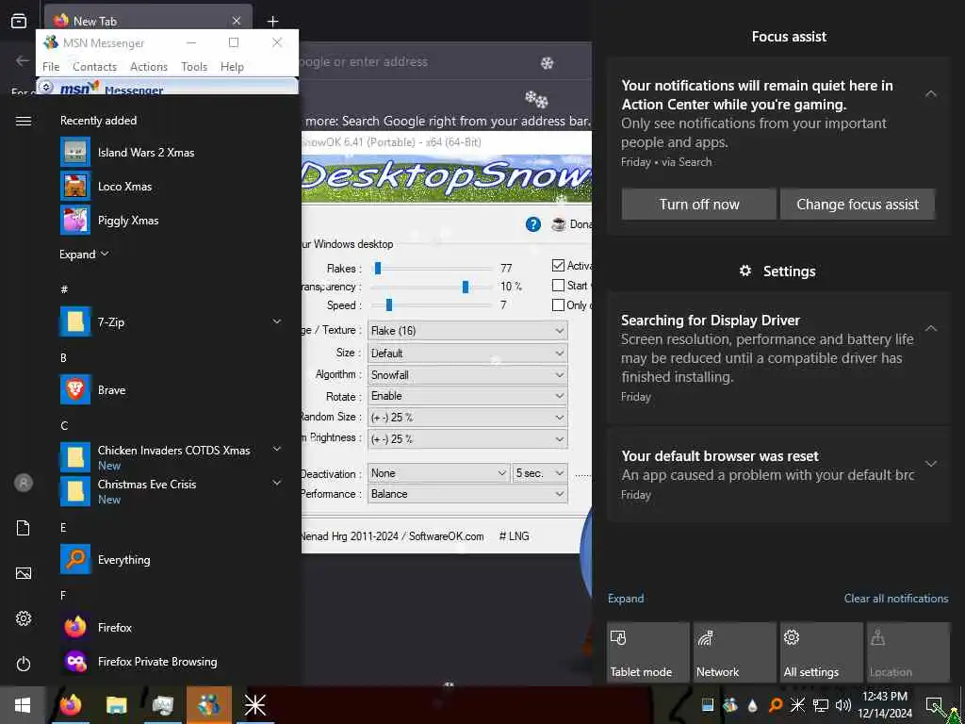Open File menu in MSN Messenger

[x=51, y=67]
